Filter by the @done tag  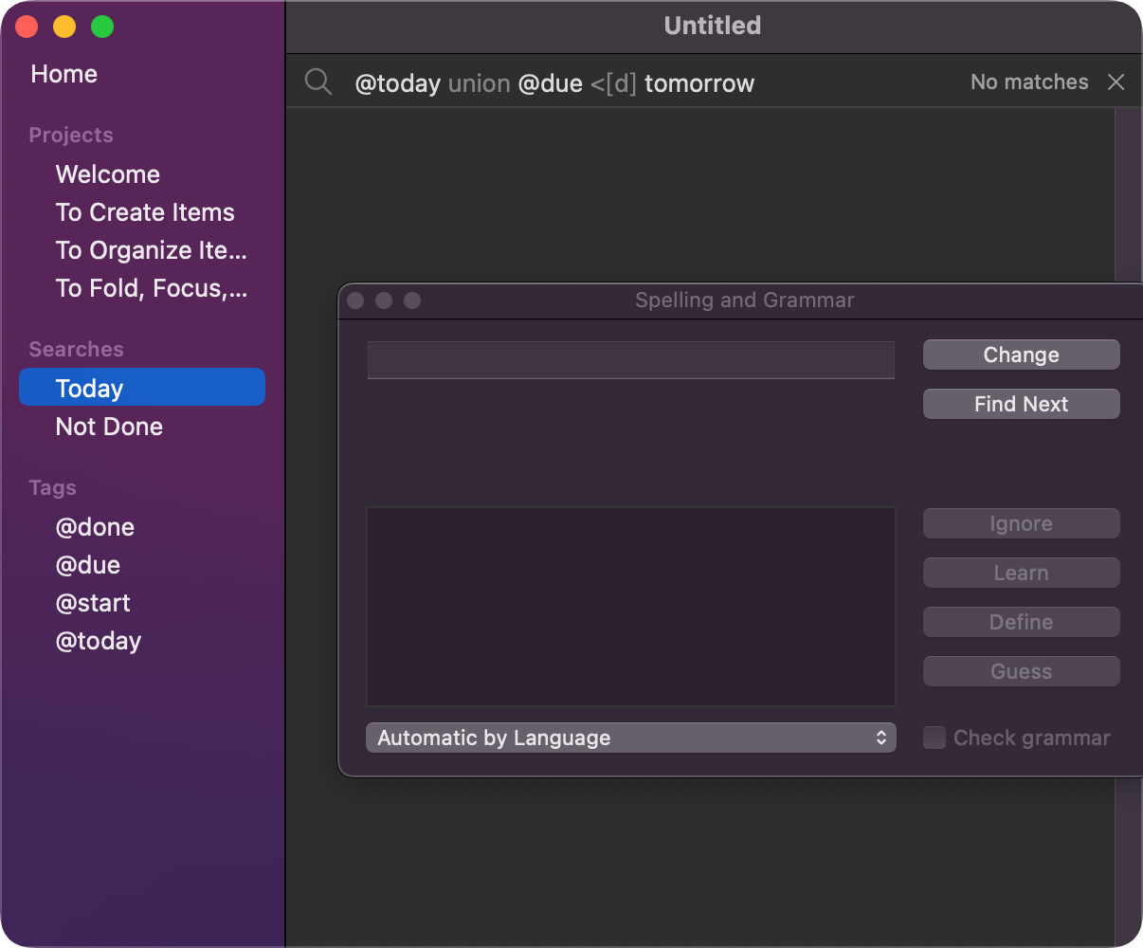pyautogui.click(x=95, y=527)
